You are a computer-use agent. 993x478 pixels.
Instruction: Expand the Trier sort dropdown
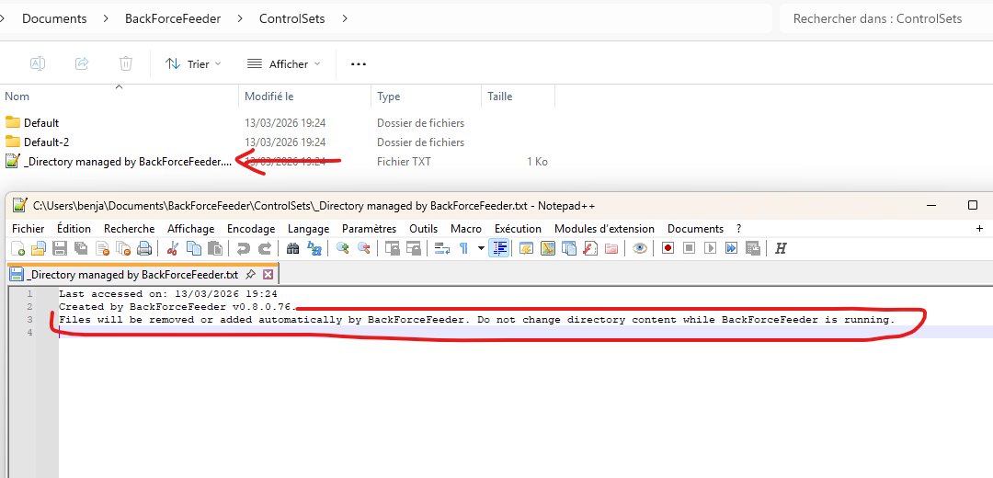(193, 63)
